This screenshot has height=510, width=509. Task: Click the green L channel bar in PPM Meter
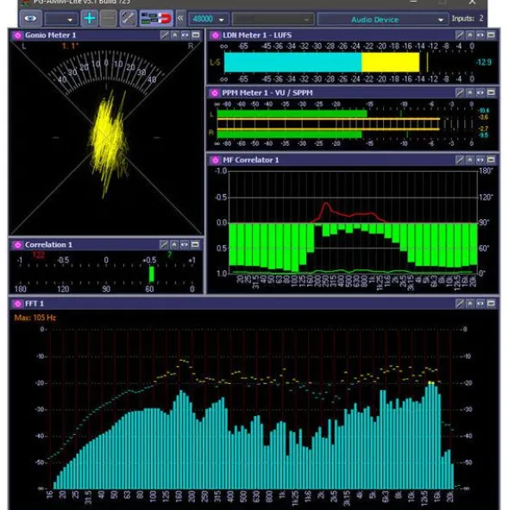[292, 114]
